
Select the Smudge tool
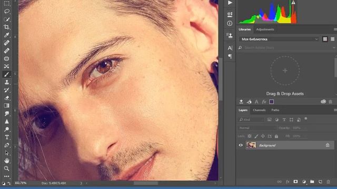7,113
